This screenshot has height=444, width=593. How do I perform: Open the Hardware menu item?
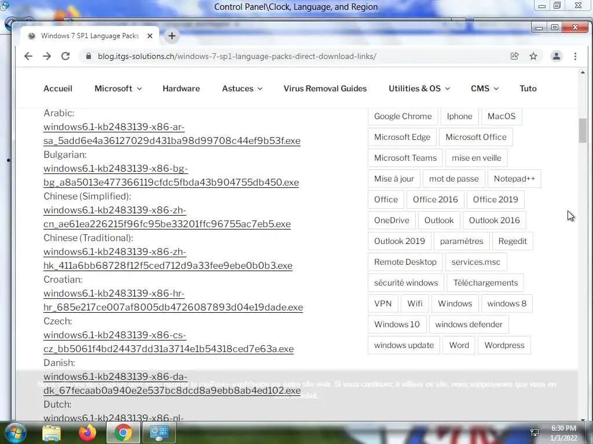181,88
